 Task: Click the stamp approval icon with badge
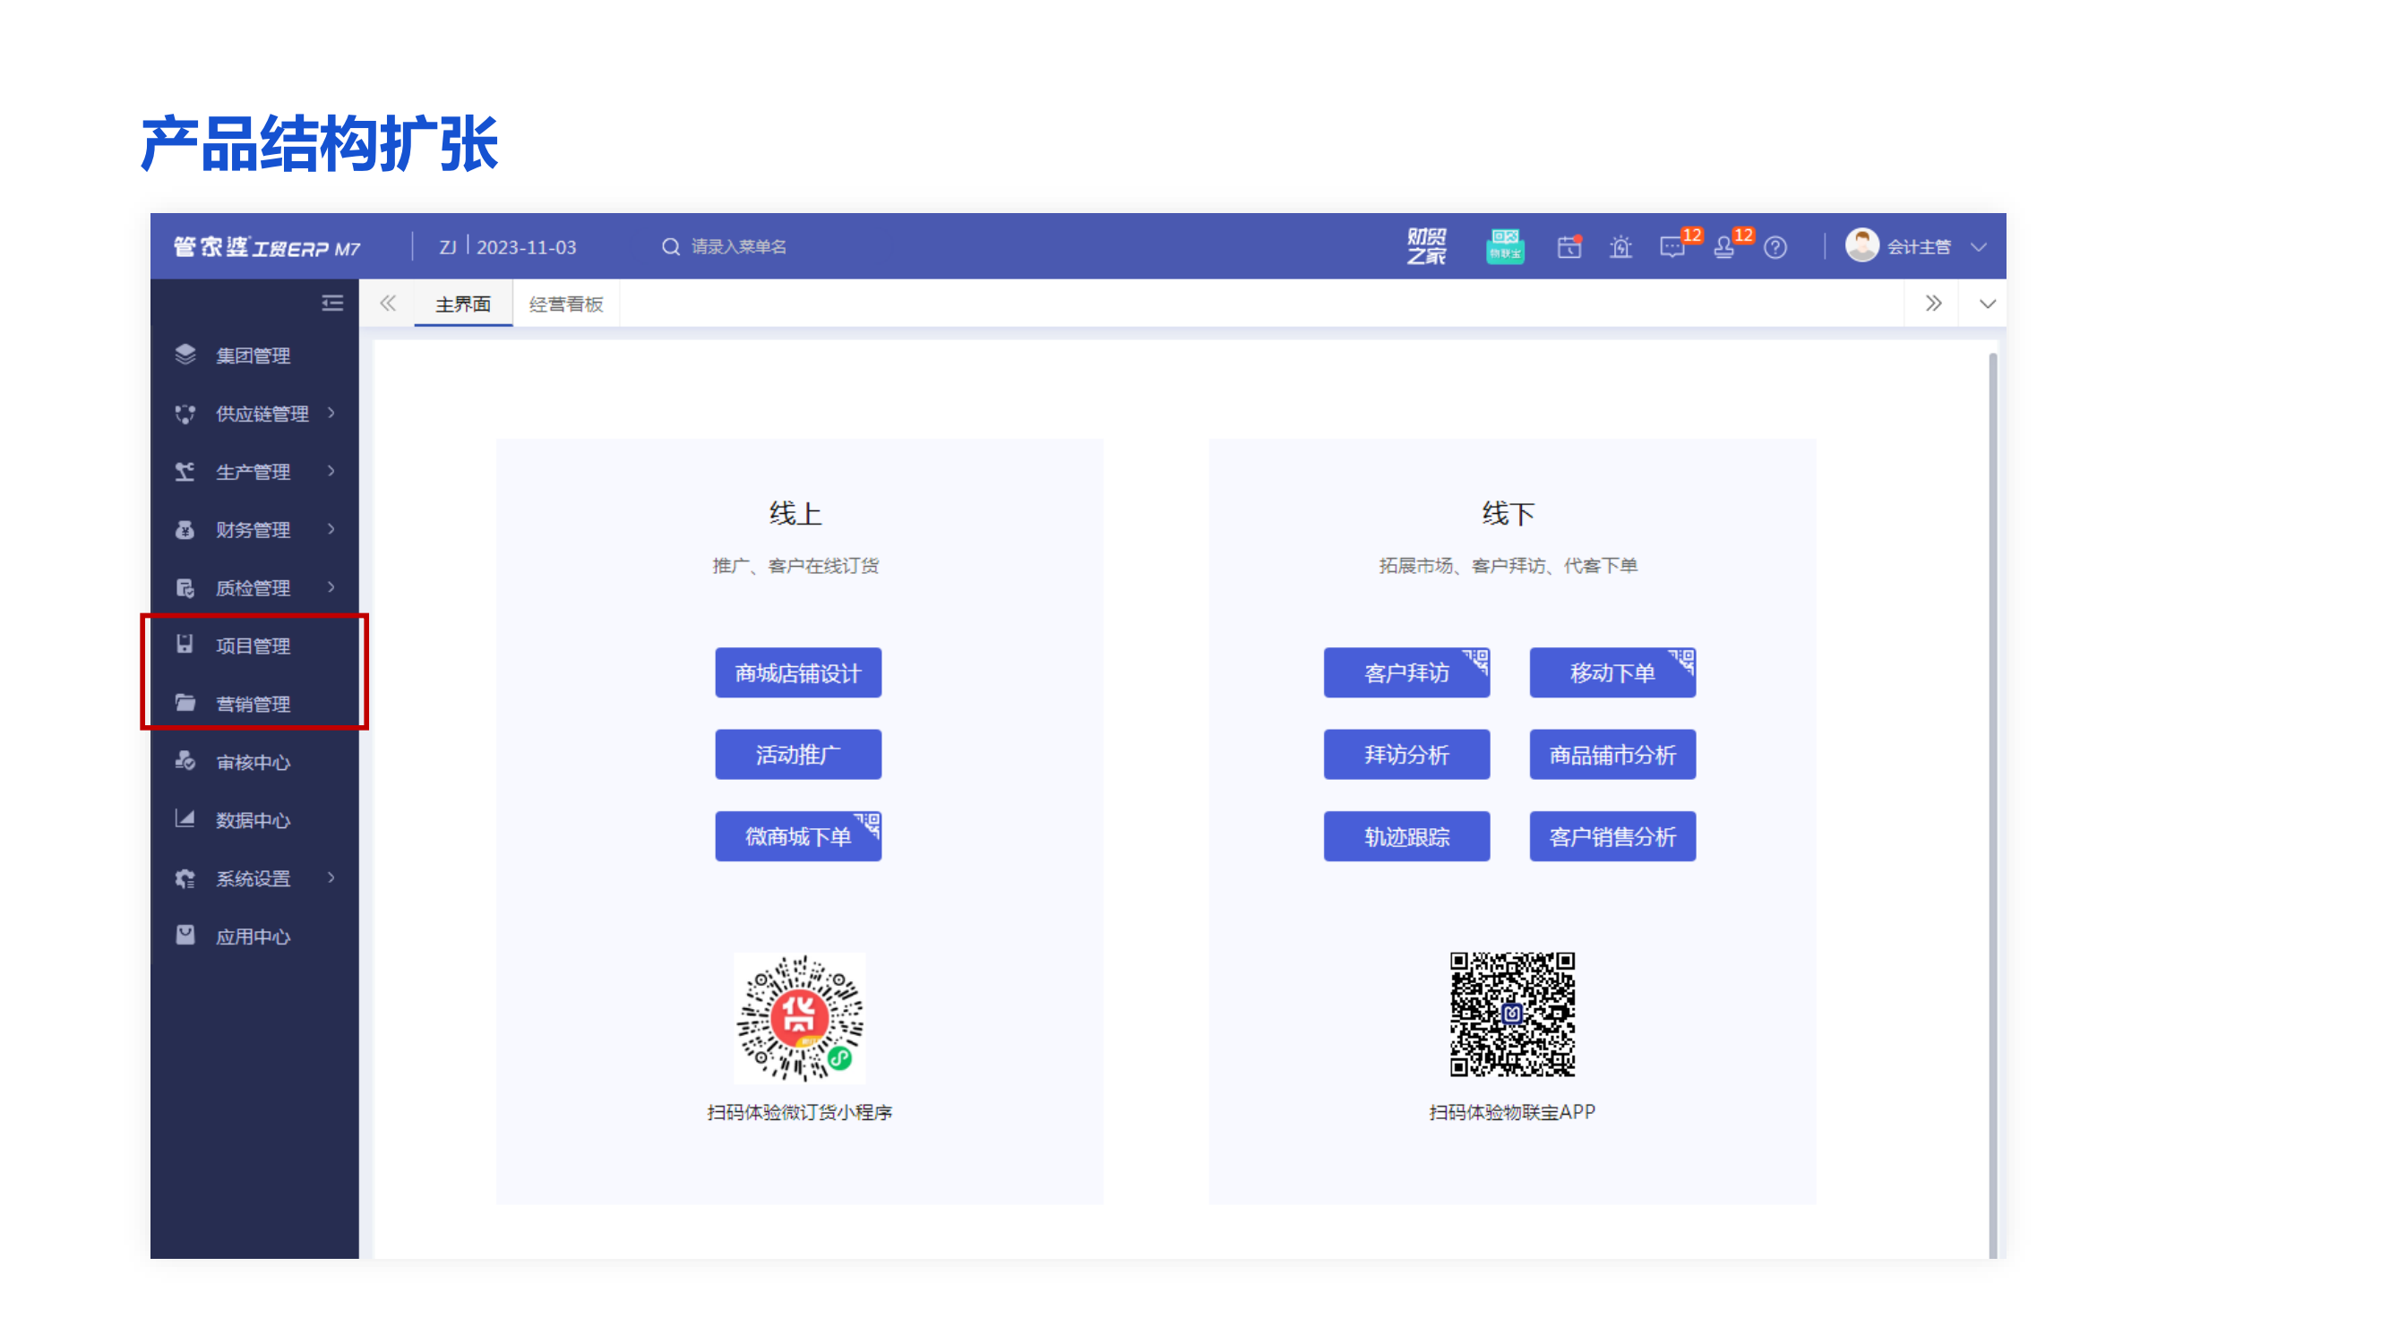1724,247
